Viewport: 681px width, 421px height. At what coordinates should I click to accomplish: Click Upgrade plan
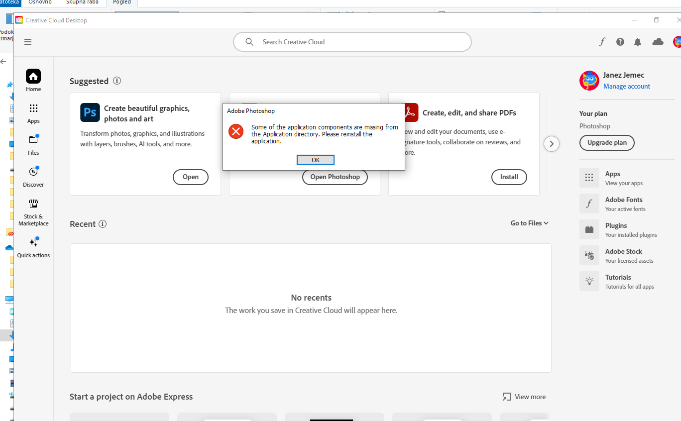(607, 143)
